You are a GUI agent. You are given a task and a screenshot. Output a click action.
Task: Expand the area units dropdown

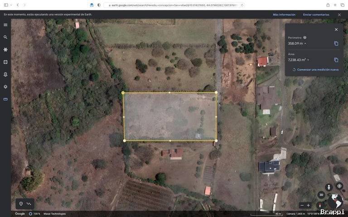[308, 60]
